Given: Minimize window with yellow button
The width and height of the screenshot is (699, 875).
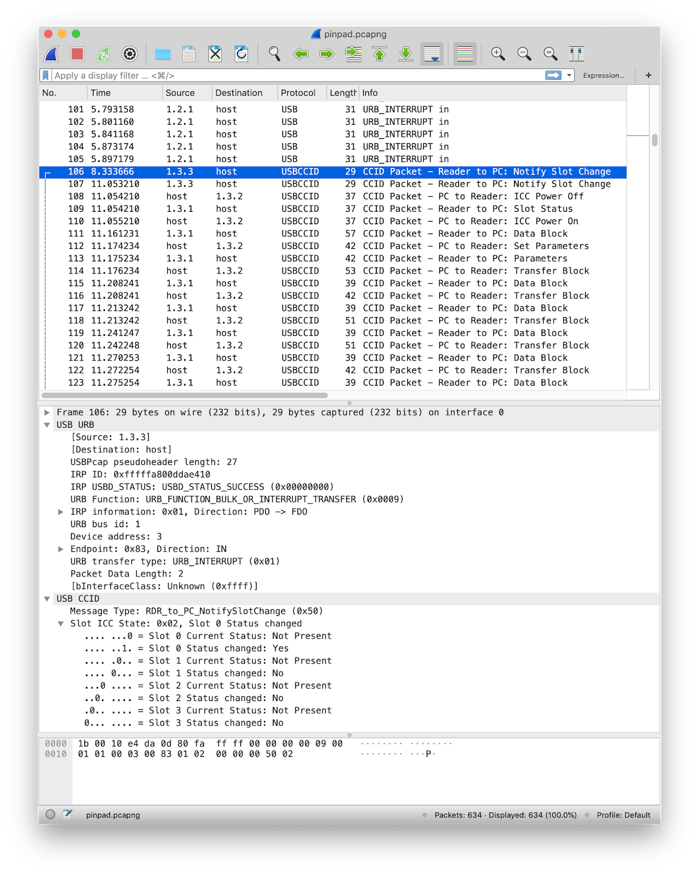Looking at the screenshot, I should tap(62, 34).
